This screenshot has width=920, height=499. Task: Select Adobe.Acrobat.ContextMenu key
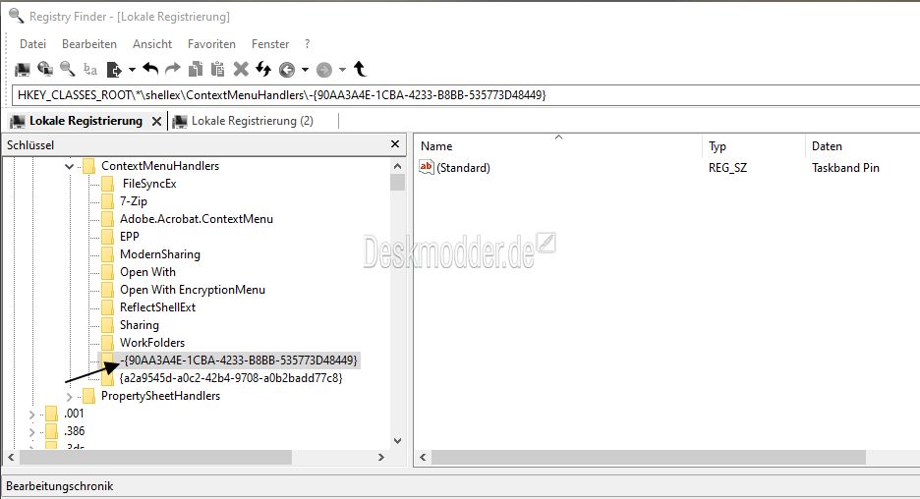197,219
